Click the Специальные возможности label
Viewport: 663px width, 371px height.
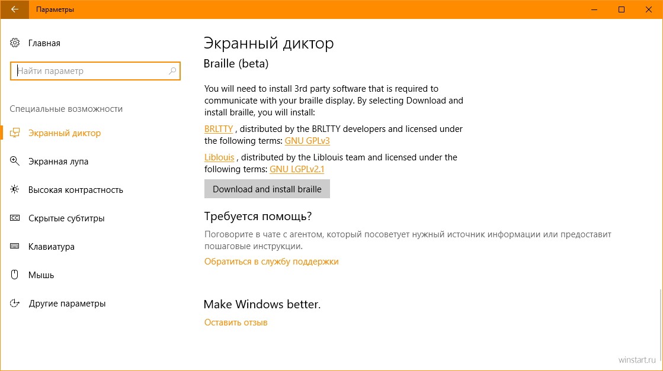(66, 109)
